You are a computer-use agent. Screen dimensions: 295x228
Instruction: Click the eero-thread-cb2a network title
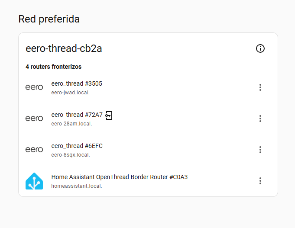pos(64,48)
